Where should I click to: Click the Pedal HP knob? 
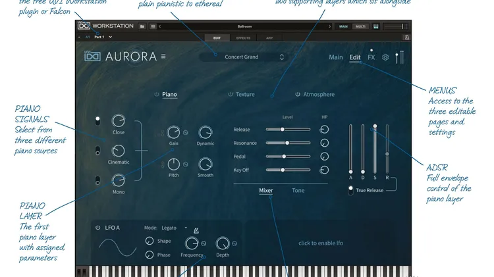point(324,157)
